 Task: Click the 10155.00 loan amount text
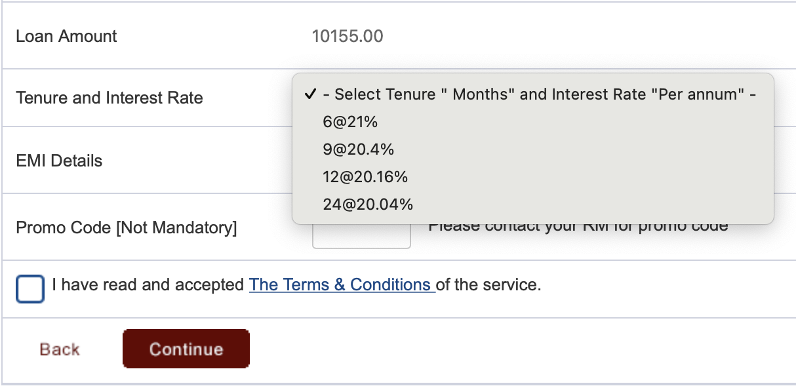point(348,36)
